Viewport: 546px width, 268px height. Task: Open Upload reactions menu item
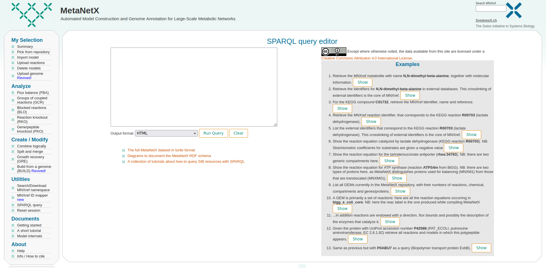(31, 63)
